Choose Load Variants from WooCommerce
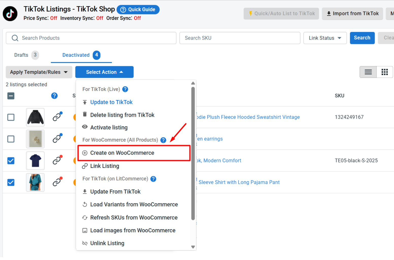Viewport: 394px width, 260px height. (x=134, y=204)
